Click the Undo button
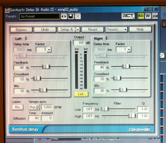Screen dimensions: 166x143 tap(45, 30)
